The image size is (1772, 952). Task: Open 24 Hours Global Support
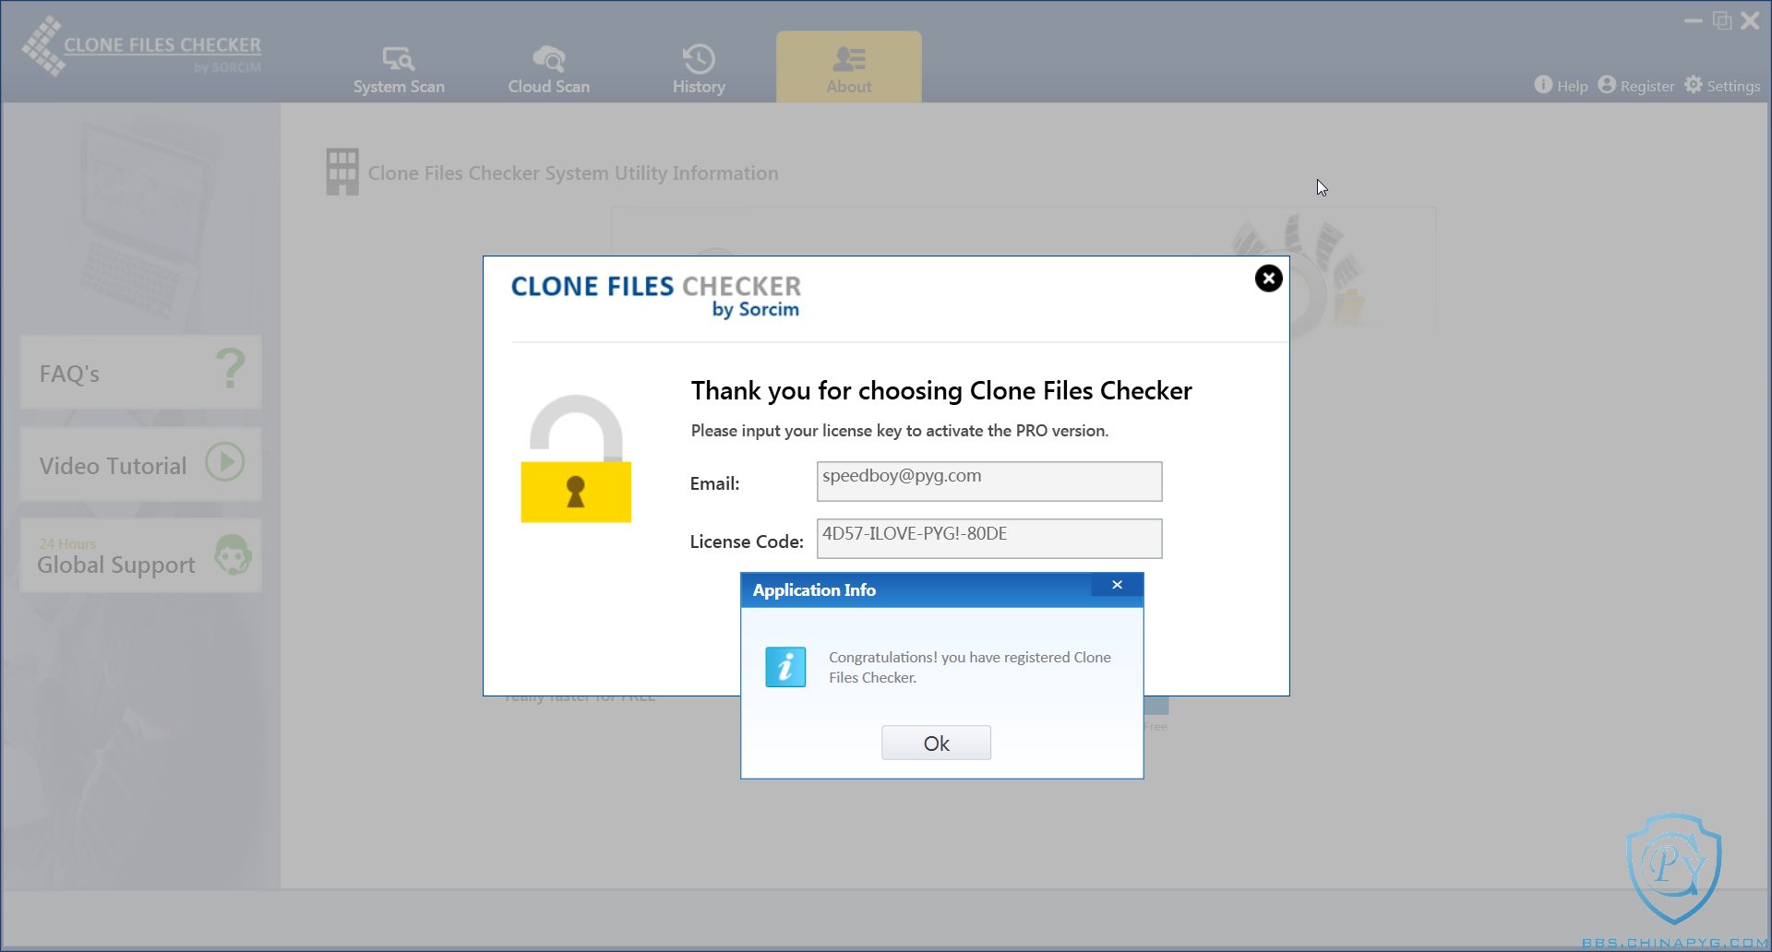click(x=140, y=555)
